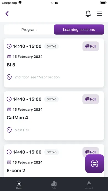Tap the purple back arrow

(x=7, y=14)
